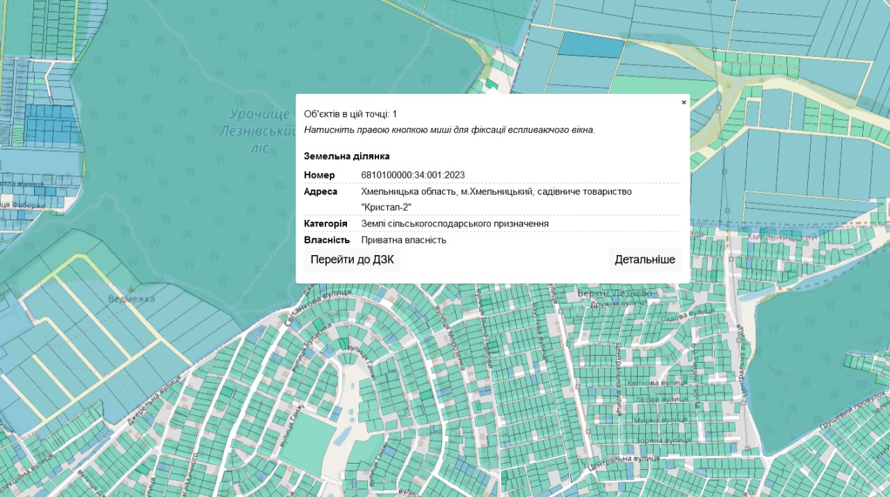Image resolution: width=890 pixels, height=497 pixels.
Task: Select cadastral number 6810100000:34:001:2023
Action: [x=413, y=175]
